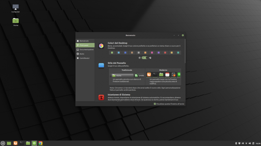Select Primi passi in the sidebar
Screen dimensions: 261x146
point(85,45)
